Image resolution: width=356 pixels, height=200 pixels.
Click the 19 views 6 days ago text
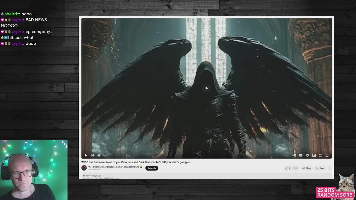[92, 176]
